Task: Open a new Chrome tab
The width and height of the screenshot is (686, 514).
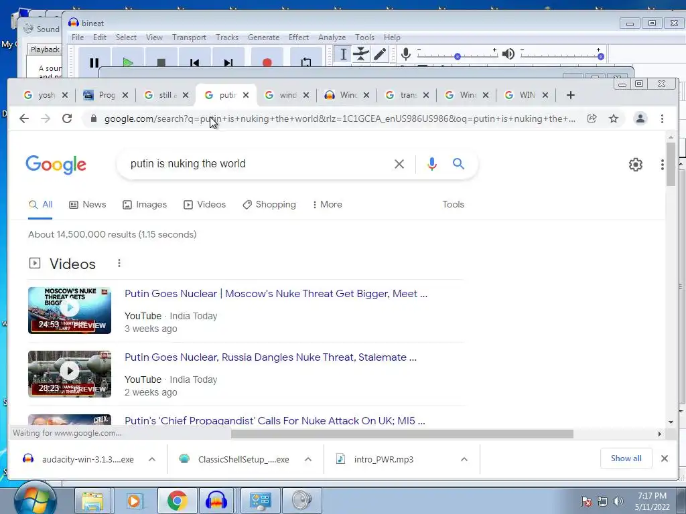Action: (571, 95)
